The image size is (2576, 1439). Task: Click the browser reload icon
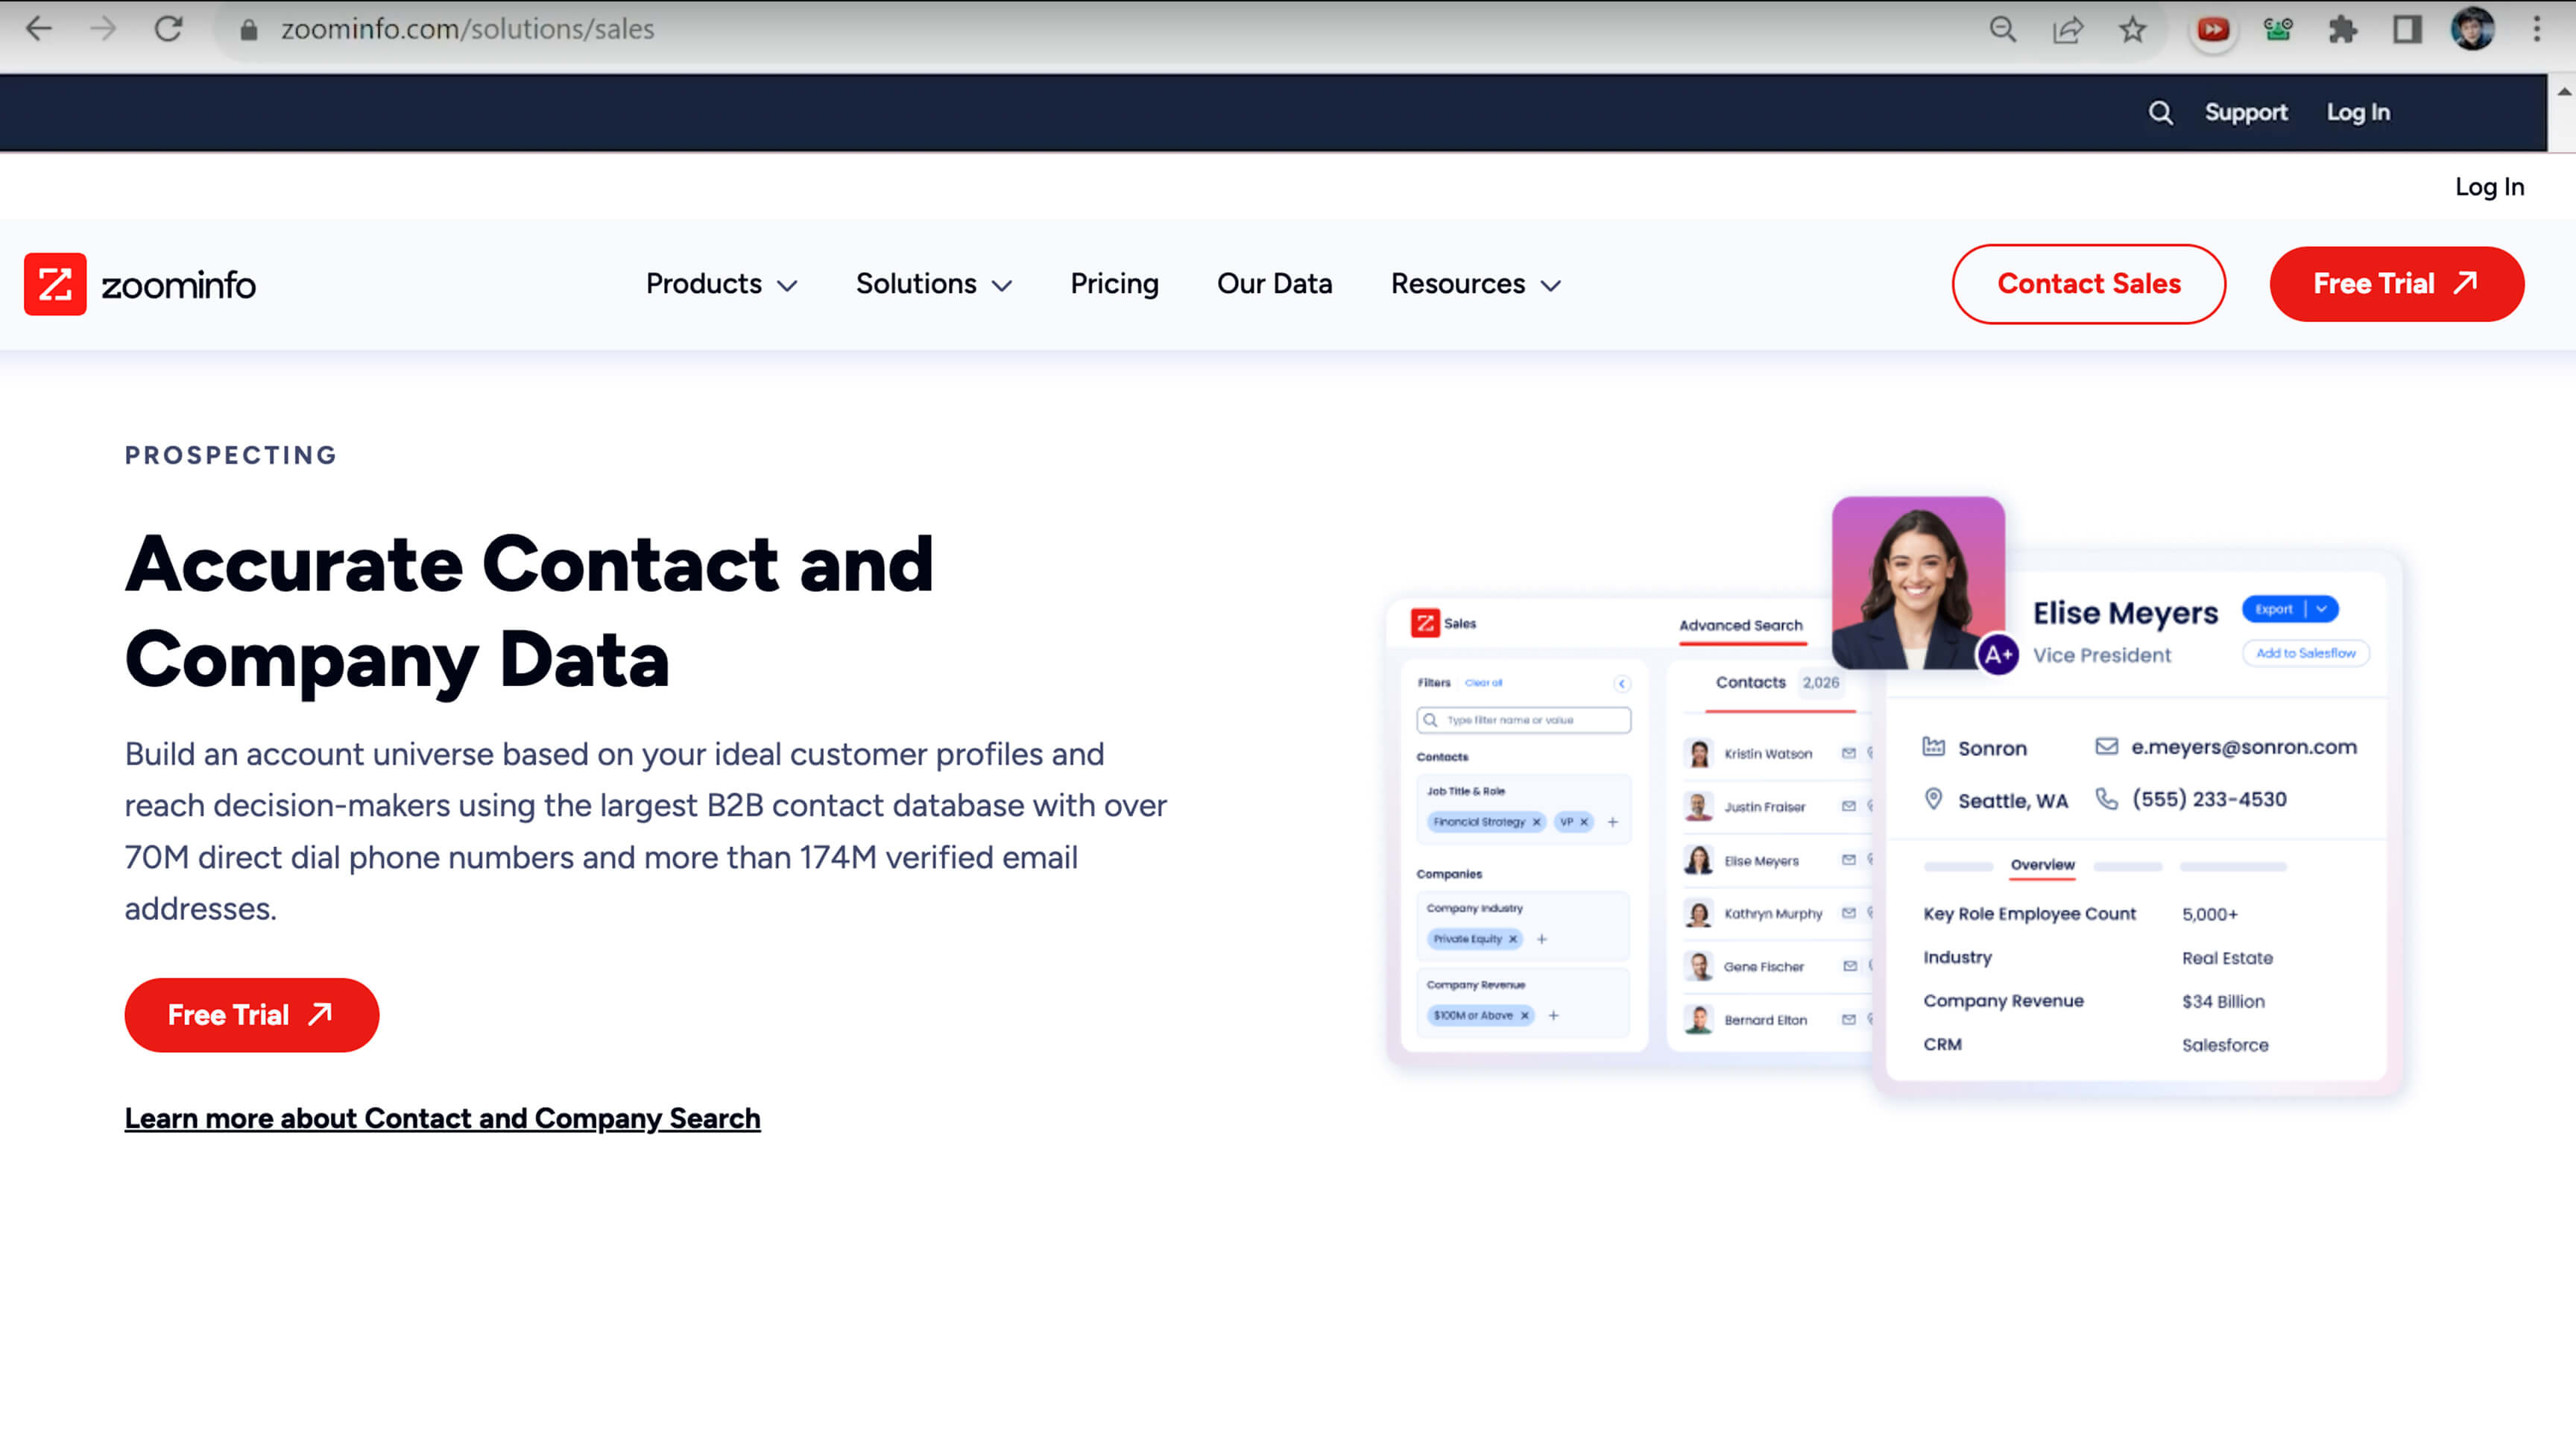(x=168, y=29)
